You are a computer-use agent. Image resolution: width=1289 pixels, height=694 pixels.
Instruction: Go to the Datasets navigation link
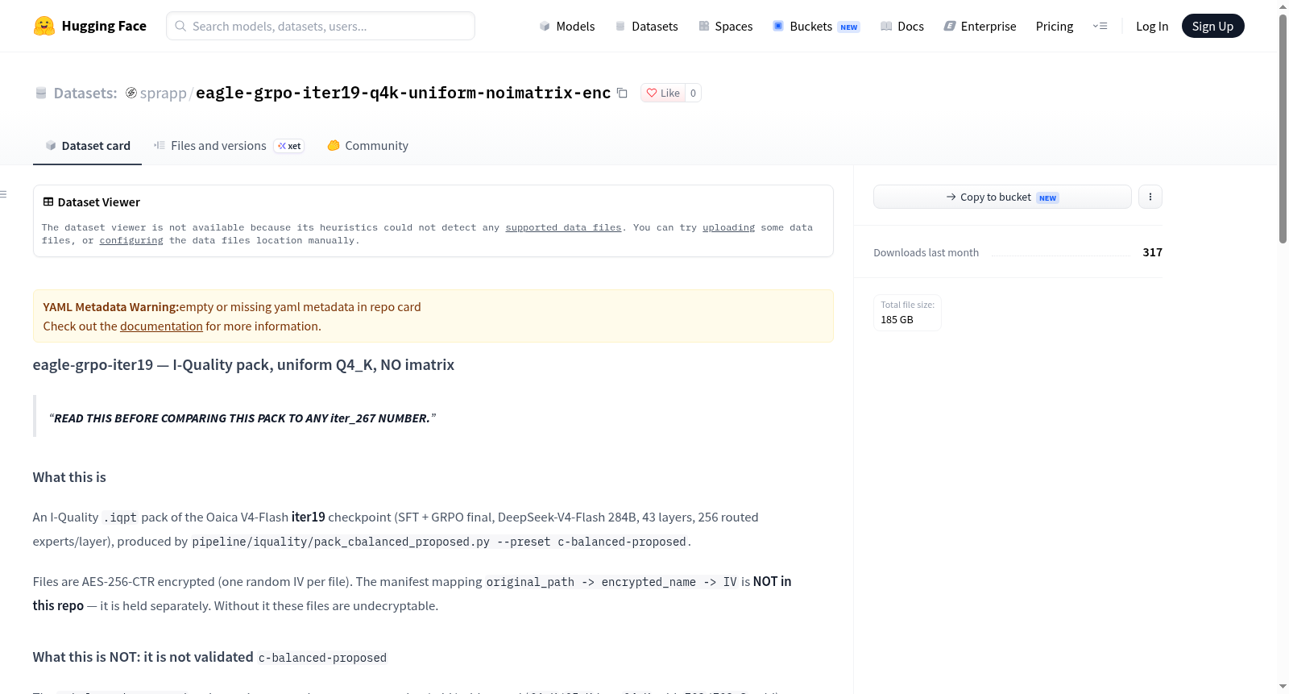click(646, 26)
